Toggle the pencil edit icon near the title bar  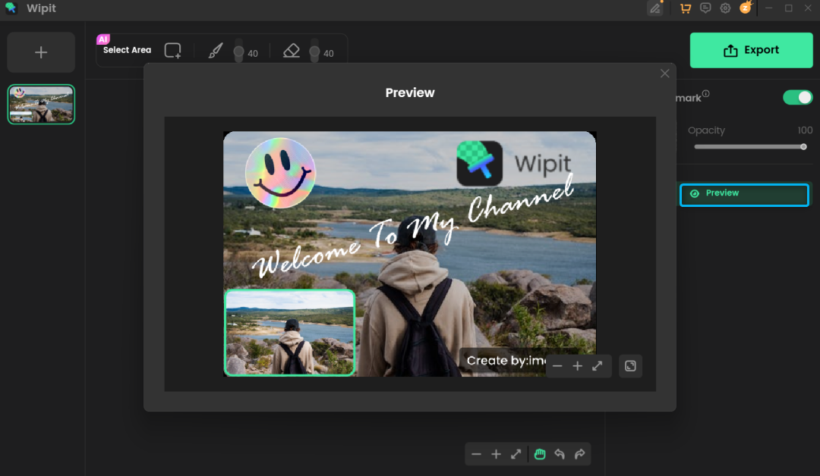655,8
